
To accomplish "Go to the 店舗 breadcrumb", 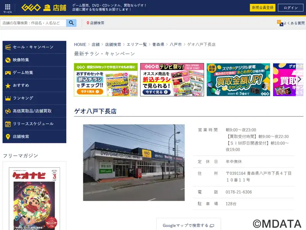I will [x=96, y=44].
